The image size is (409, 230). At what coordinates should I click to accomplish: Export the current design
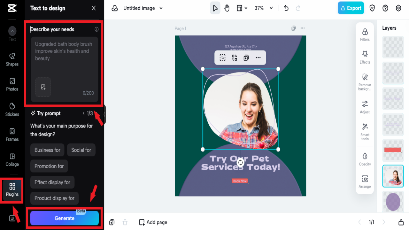point(351,8)
